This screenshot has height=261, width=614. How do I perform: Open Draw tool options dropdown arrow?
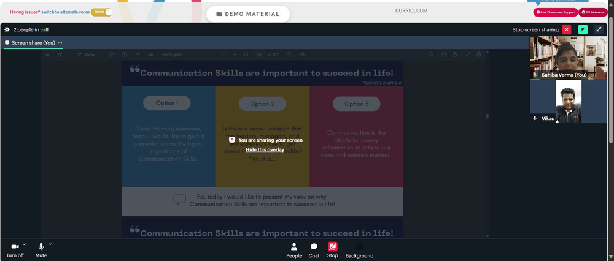coord(100,55)
